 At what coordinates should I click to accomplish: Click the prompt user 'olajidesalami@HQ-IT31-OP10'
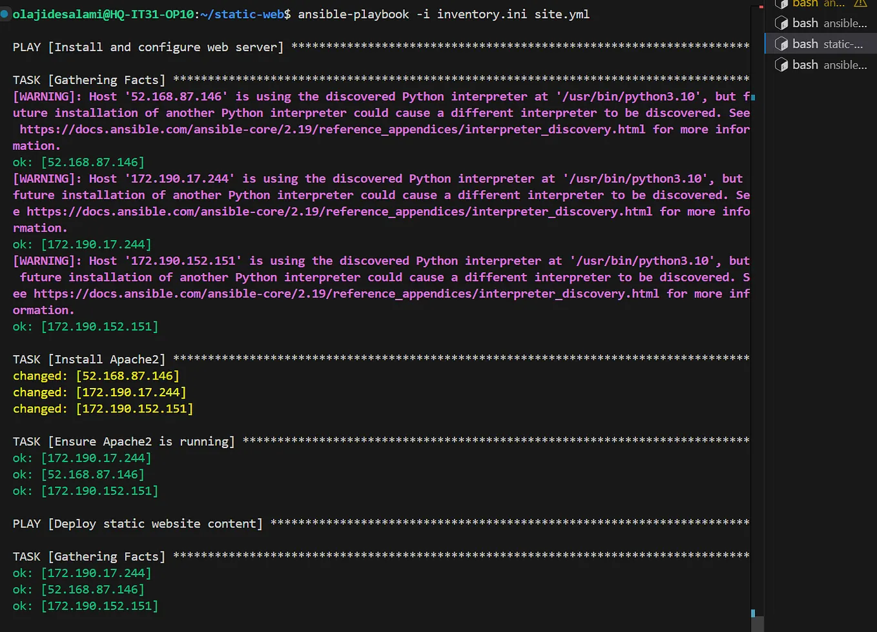pos(103,14)
